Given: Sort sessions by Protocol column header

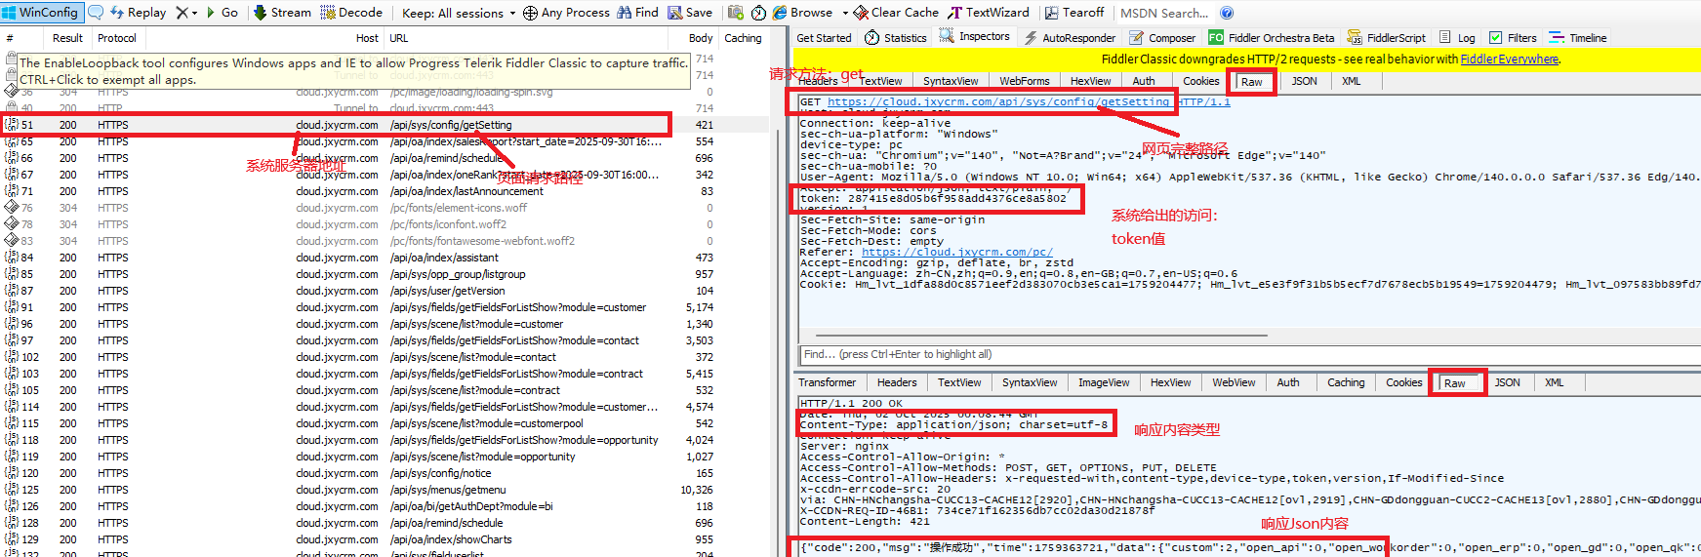Looking at the screenshot, I should pos(116,38).
